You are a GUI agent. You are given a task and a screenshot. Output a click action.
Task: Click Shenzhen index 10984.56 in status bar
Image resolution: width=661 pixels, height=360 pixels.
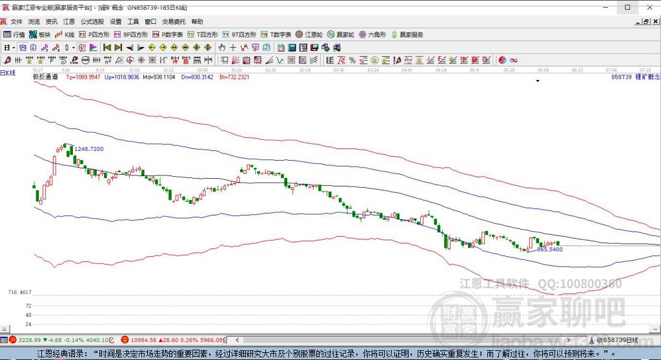click(143, 340)
